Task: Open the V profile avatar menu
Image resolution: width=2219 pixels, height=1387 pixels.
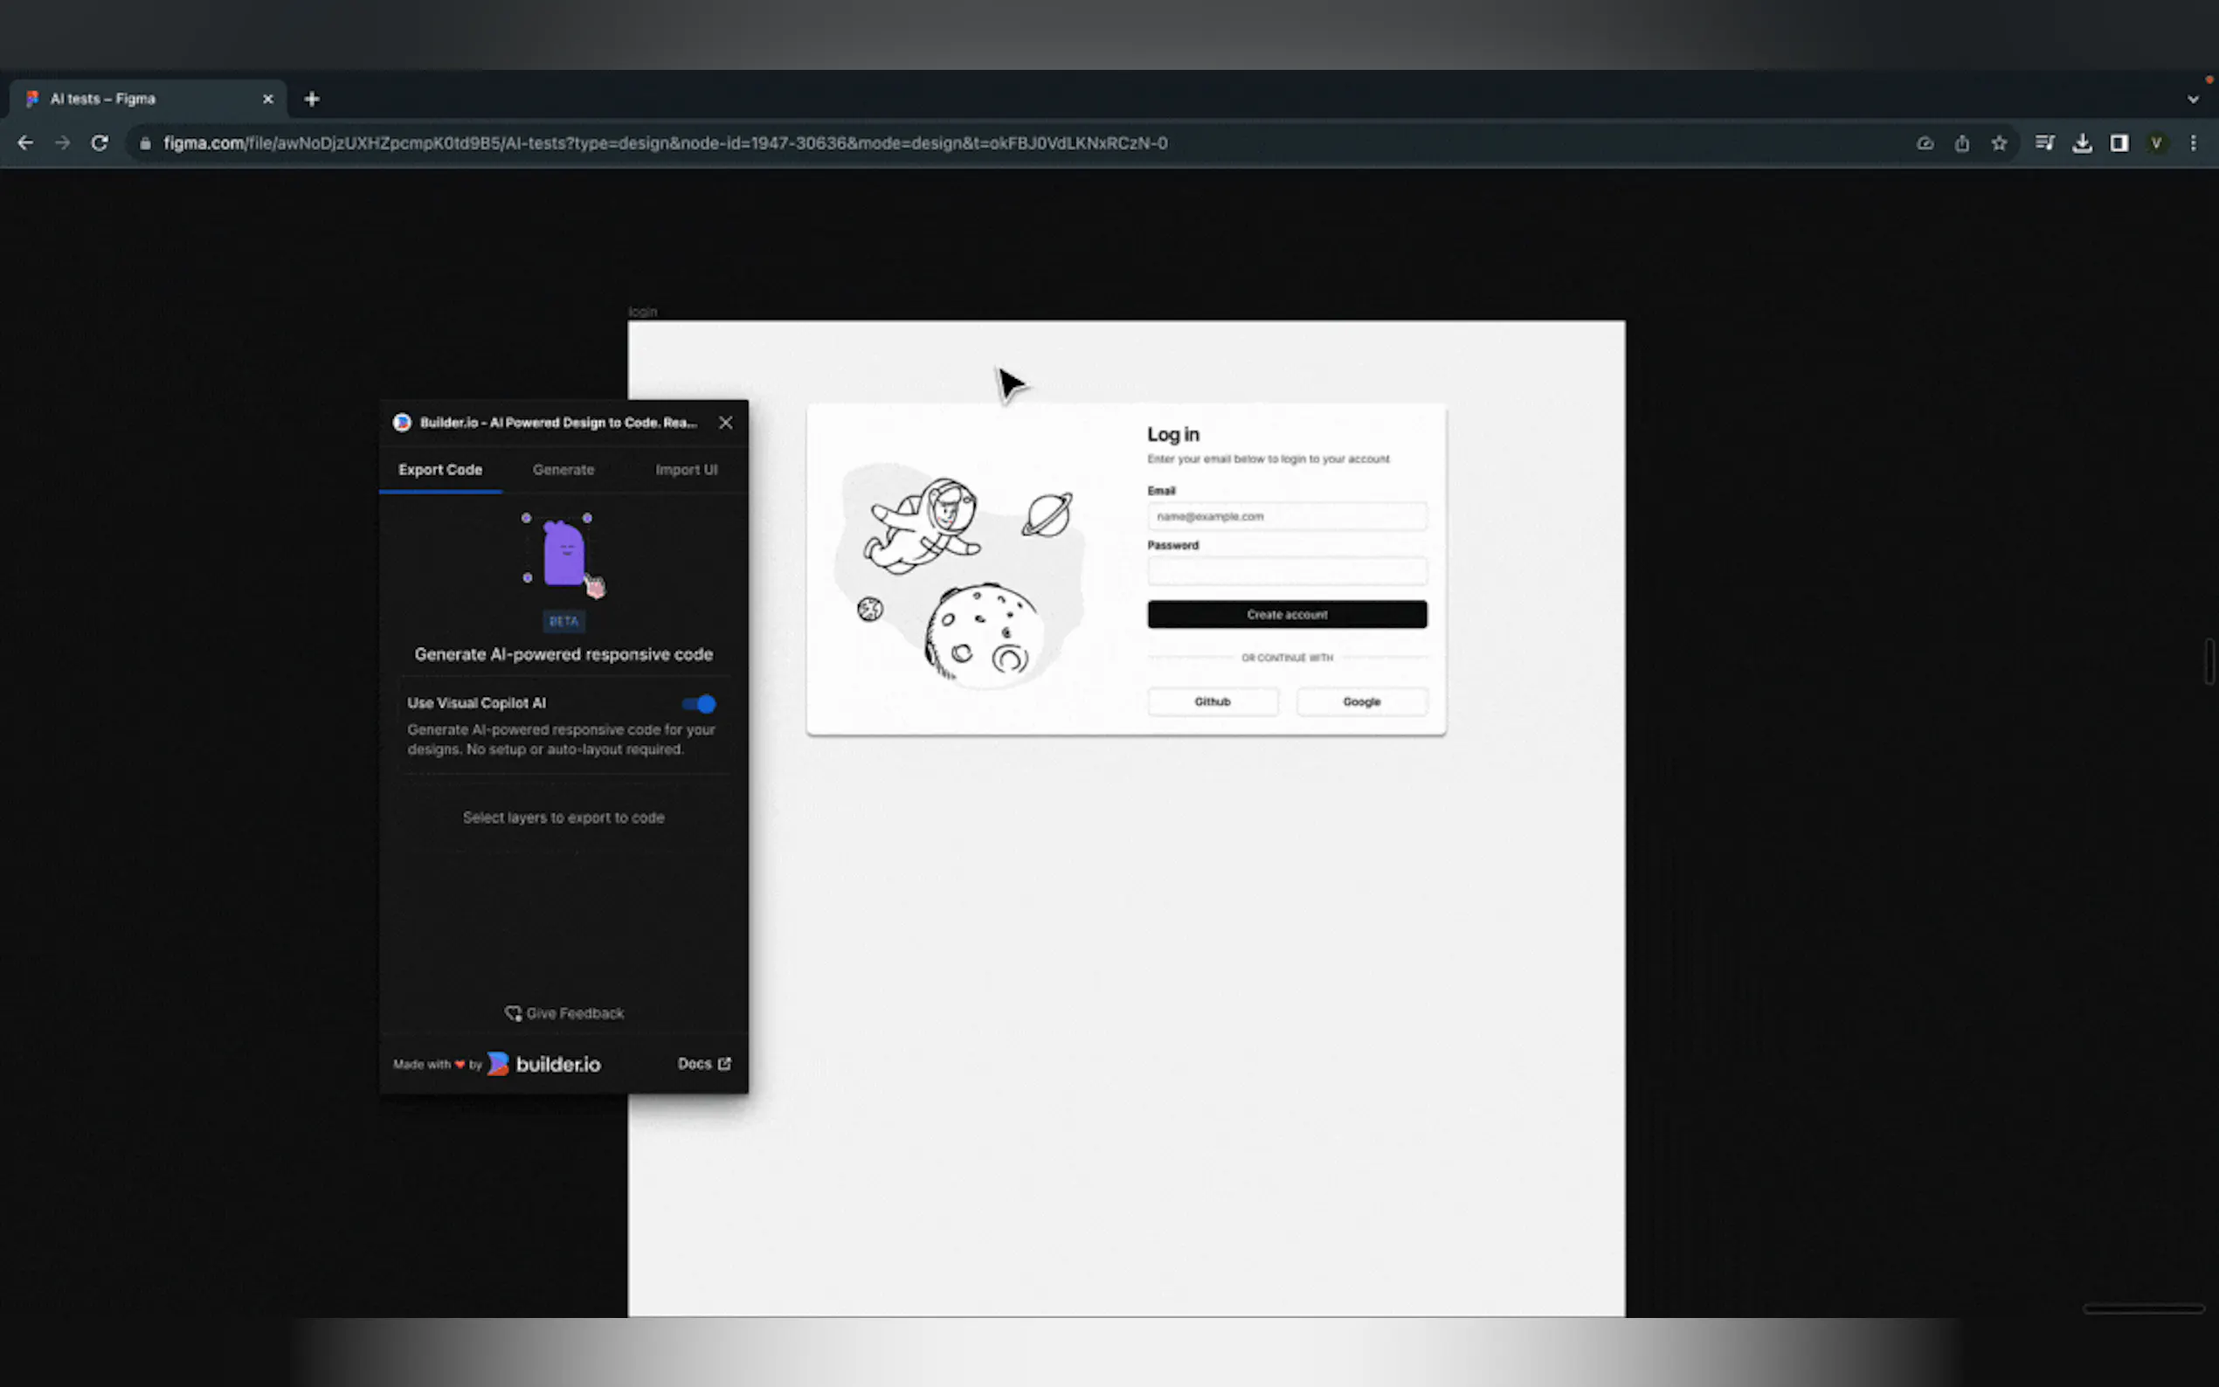Action: [2157, 143]
